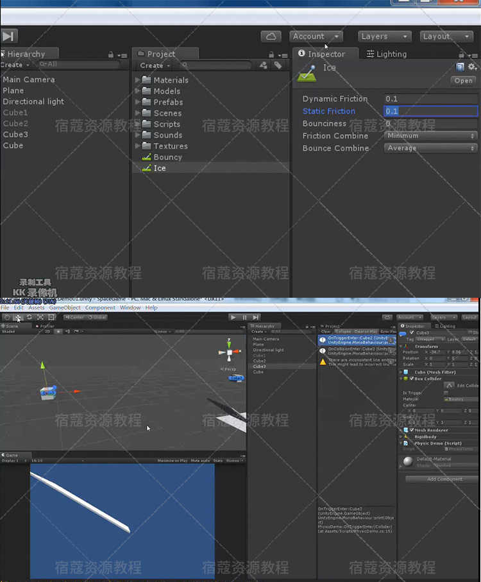Viewport: 481px width, 582px height.
Task: Toggle the Mesh Renderer enabled checkbox
Action: (x=412, y=430)
